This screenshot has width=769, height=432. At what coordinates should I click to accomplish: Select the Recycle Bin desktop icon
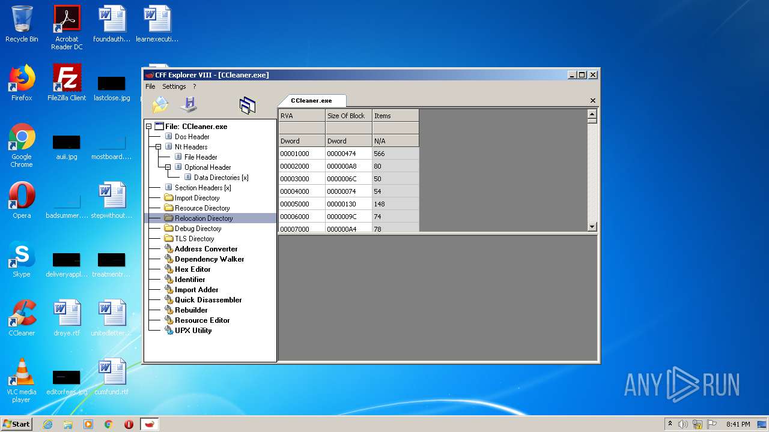tap(22, 24)
